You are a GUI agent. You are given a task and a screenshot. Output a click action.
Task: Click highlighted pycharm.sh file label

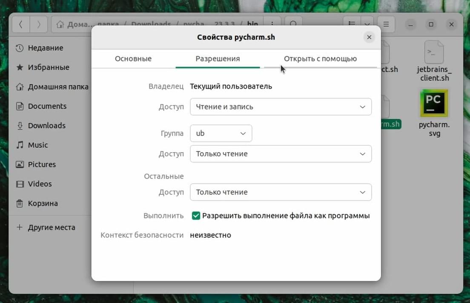point(391,124)
